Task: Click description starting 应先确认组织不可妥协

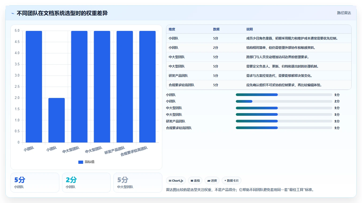Action: [x=284, y=85]
